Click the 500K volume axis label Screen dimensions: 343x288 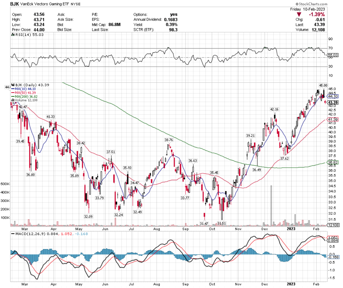tap(5, 184)
